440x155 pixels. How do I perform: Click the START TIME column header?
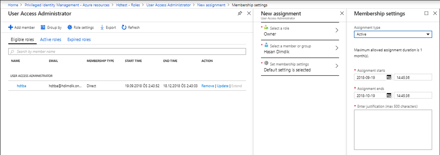coord(133,61)
